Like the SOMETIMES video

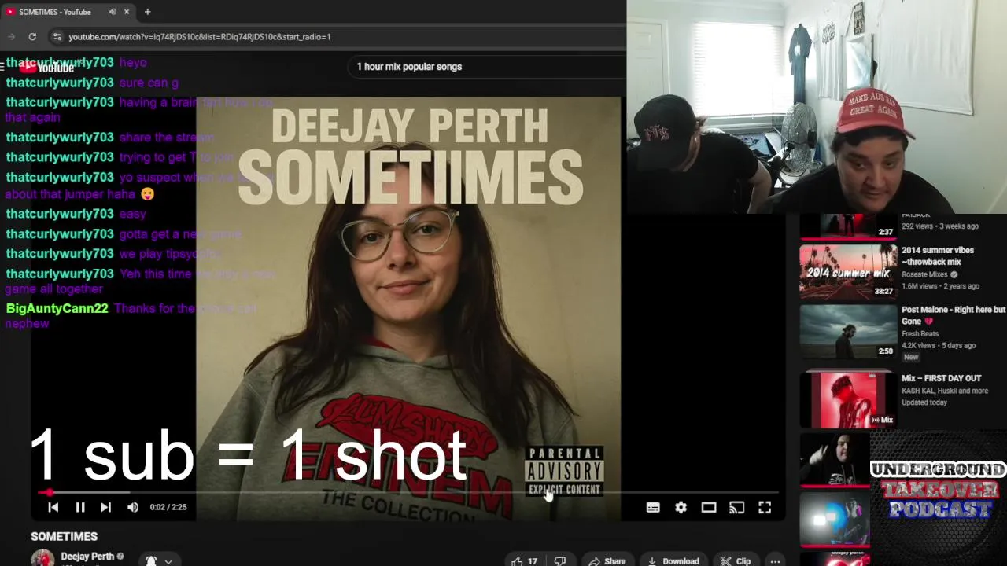[x=525, y=561]
